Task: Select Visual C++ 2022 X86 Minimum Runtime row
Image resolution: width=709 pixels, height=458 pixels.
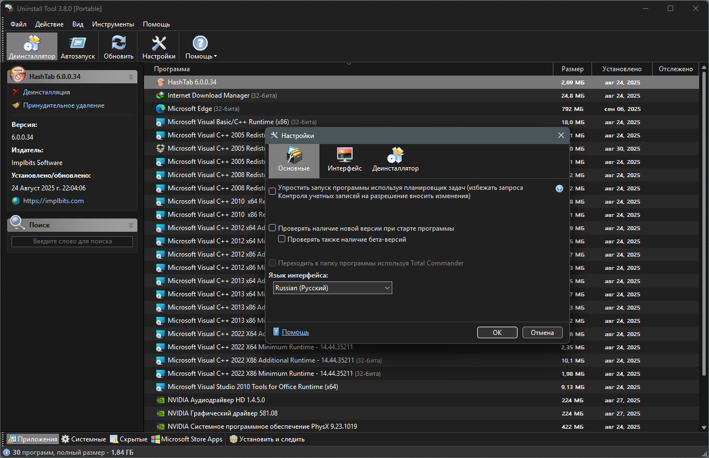Action: [422, 374]
